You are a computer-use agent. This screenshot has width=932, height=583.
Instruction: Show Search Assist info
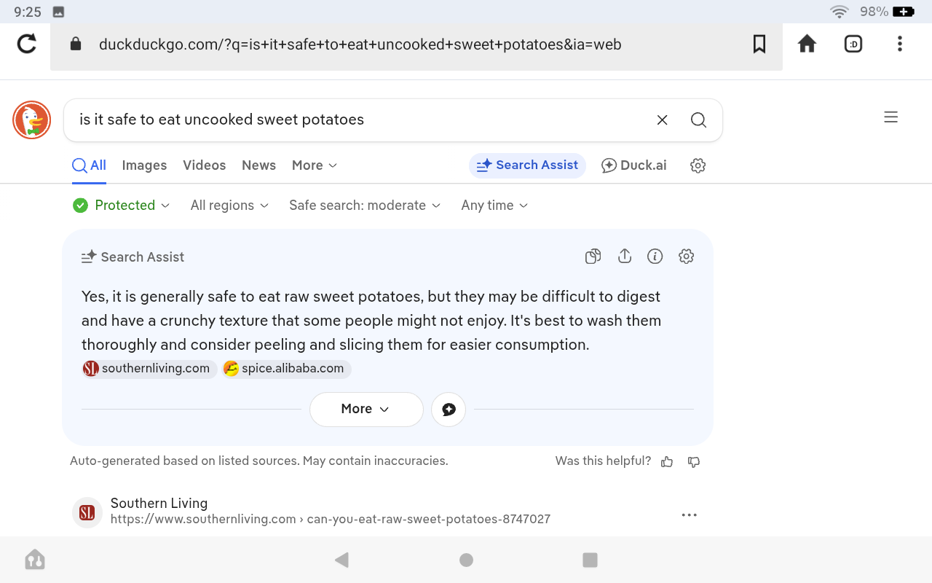click(655, 257)
